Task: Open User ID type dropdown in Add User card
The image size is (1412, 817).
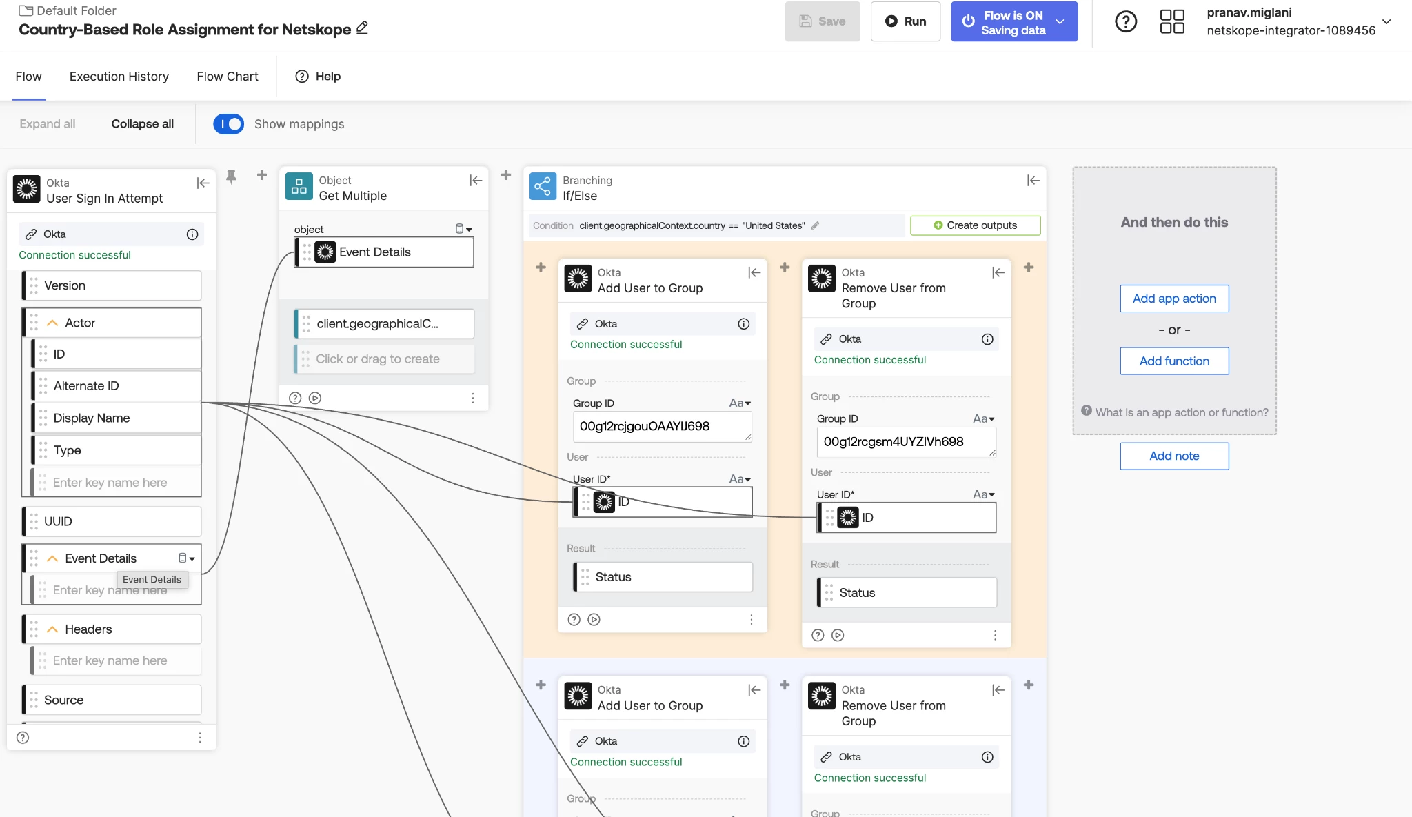Action: (740, 479)
